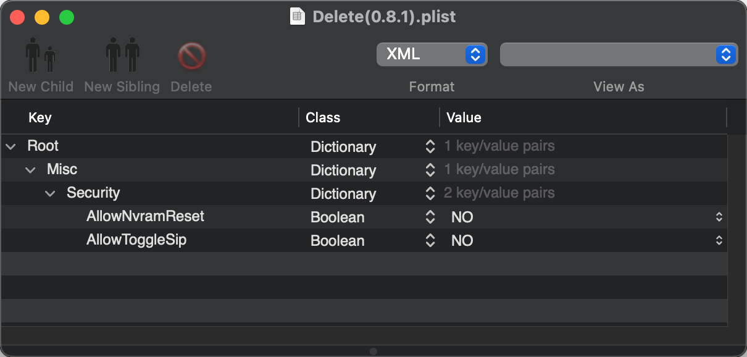Collapse the Root disclosure chevron
This screenshot has width=747, height=357.
10,146
